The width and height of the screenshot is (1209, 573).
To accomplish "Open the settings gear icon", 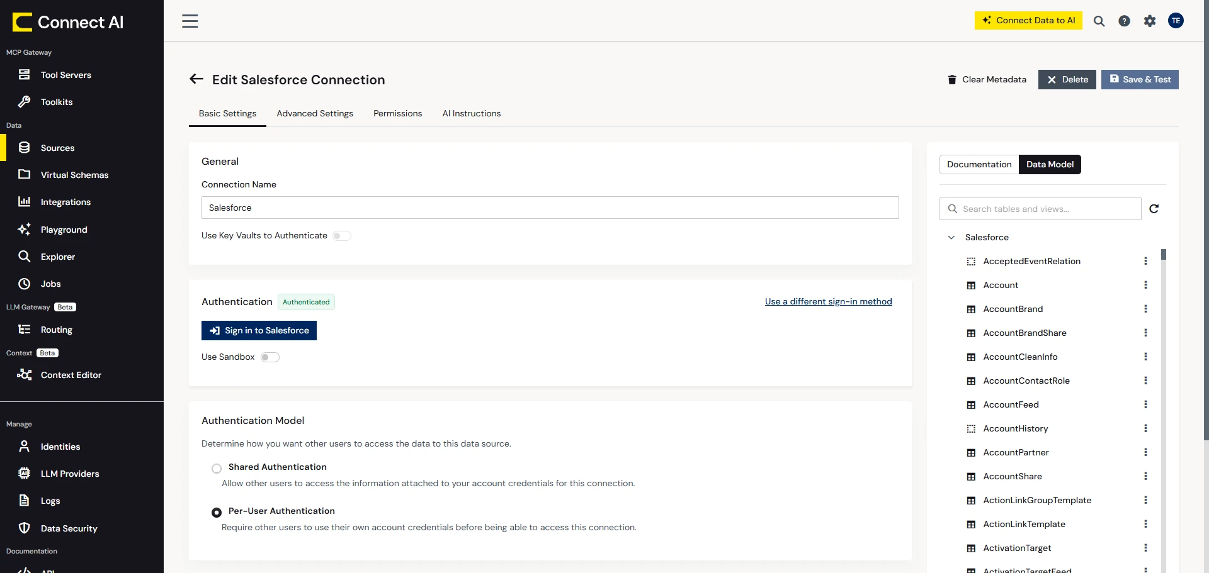I will (x=1150, y=21).
